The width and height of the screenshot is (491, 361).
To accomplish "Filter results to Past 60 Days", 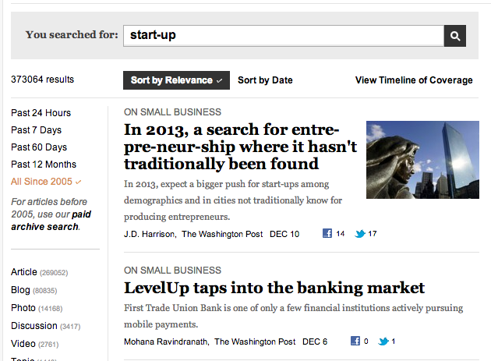I will pyautogui.click(x=39, y=147).
